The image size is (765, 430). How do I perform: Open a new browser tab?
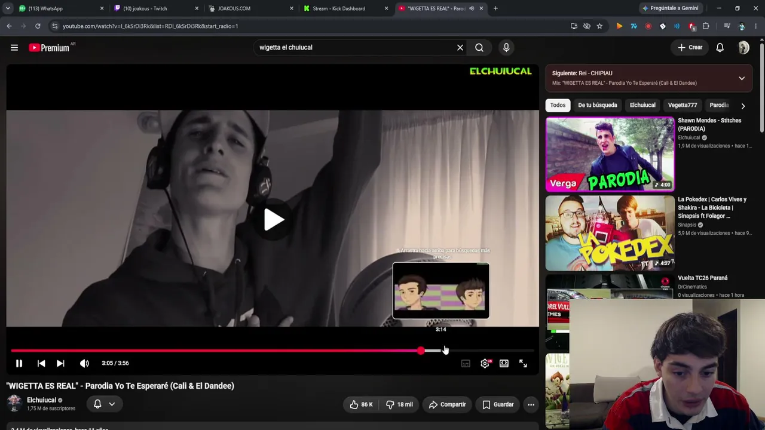(495, 8)
